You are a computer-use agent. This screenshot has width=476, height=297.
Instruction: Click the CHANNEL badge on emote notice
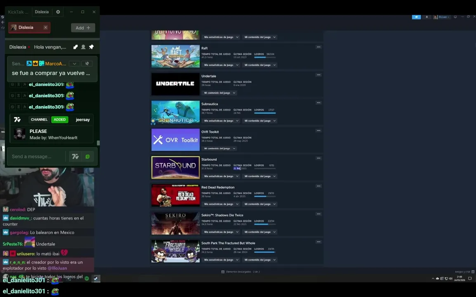pyautogui.click(x=39, y=119)
